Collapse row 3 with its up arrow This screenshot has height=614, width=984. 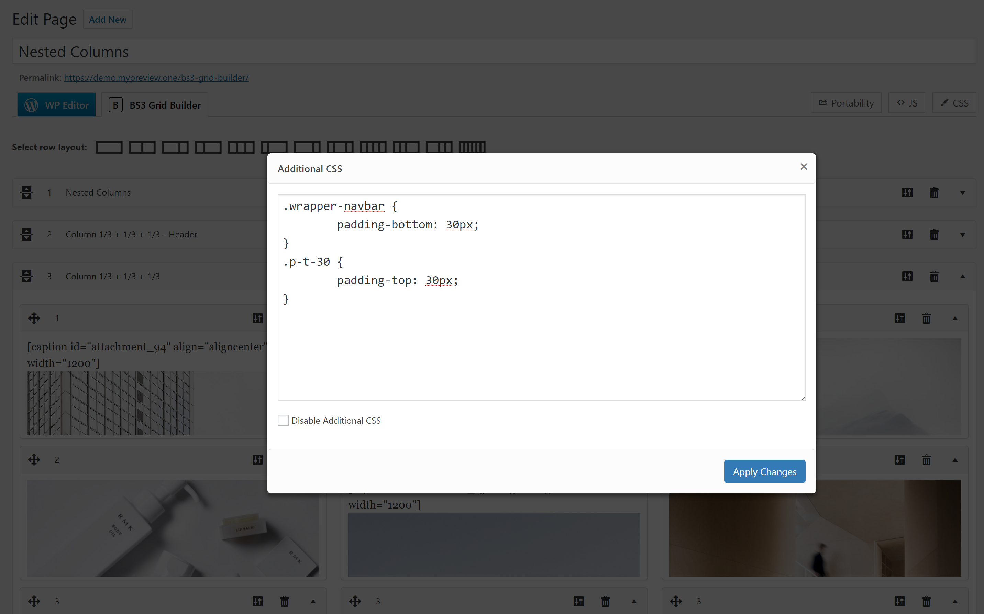click(x=962, y=276)
